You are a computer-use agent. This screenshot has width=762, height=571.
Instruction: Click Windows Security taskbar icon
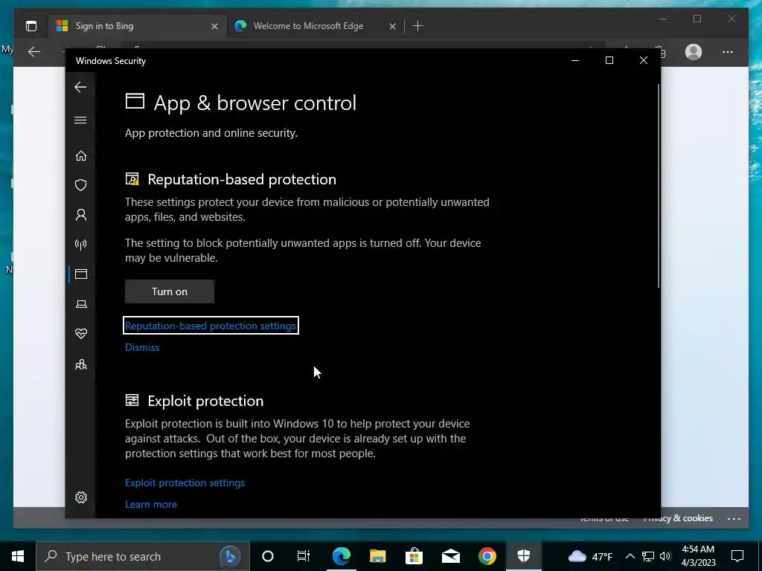point(523,556)
